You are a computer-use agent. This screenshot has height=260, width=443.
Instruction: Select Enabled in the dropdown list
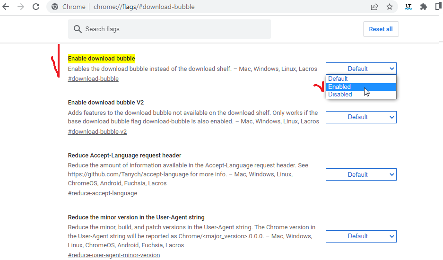339,87
